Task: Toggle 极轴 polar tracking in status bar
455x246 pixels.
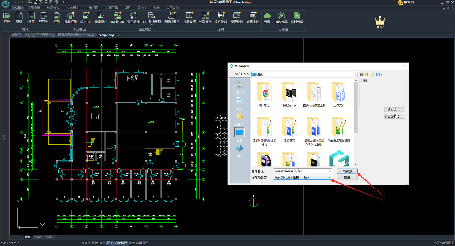Action: point(95,243)
